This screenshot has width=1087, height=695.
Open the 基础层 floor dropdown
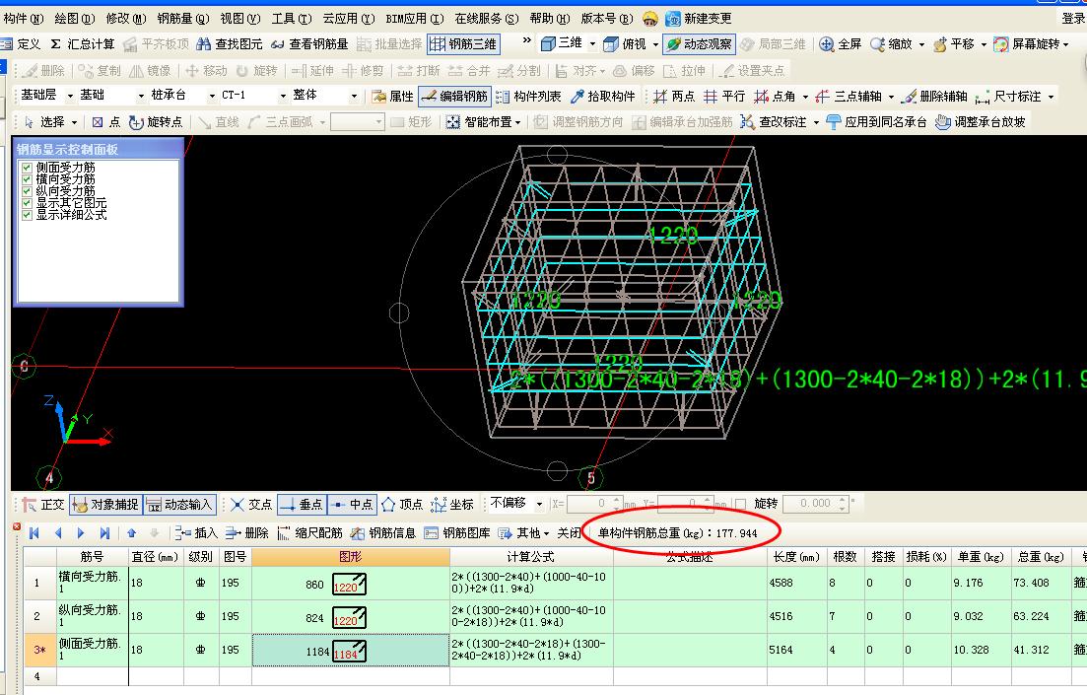pyautogui.click(x=70, y=96)
